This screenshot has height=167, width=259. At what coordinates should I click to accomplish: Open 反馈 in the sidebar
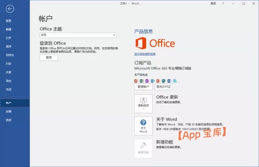[x=8, y=111]
